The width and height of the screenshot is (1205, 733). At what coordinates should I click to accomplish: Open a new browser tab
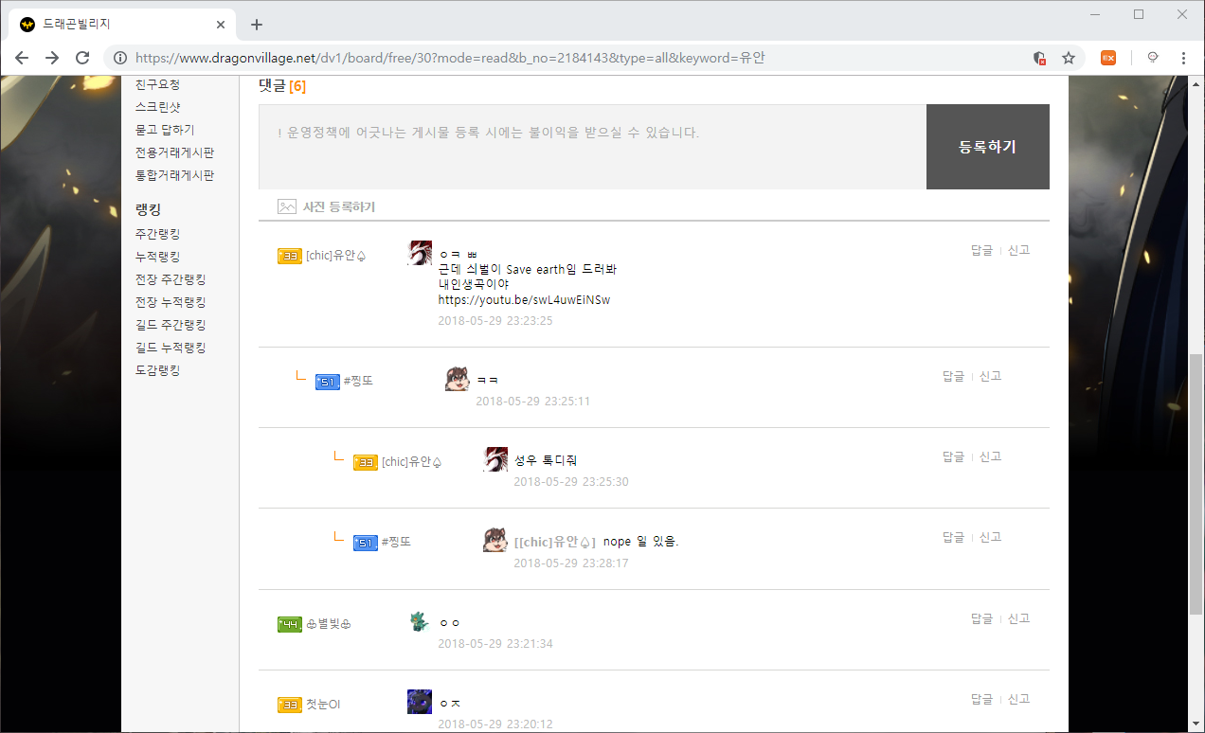coord(256,25)
